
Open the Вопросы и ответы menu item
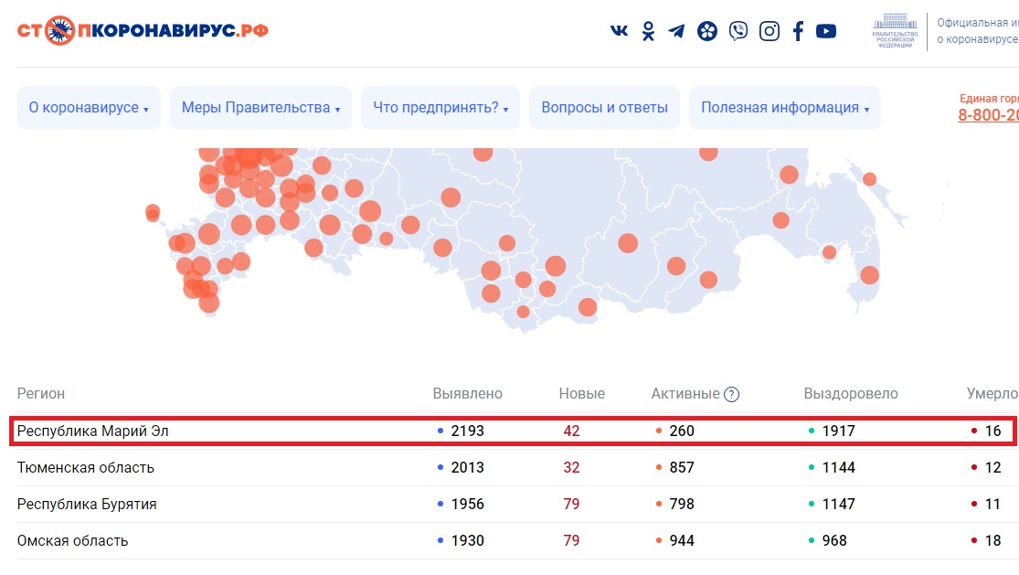pyautogui.click(x=604, y=108)
